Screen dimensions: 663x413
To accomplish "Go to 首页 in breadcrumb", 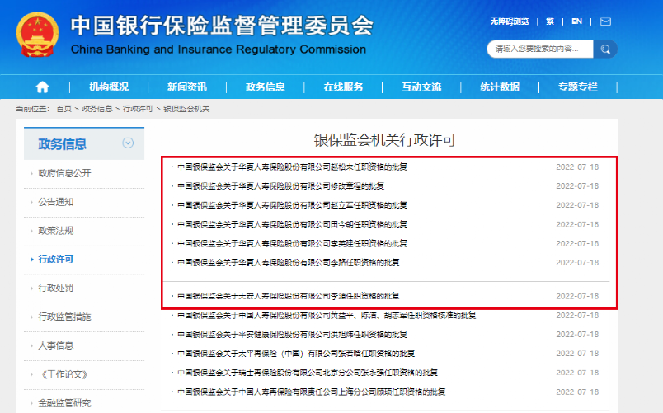I will [x=63, y=109].
